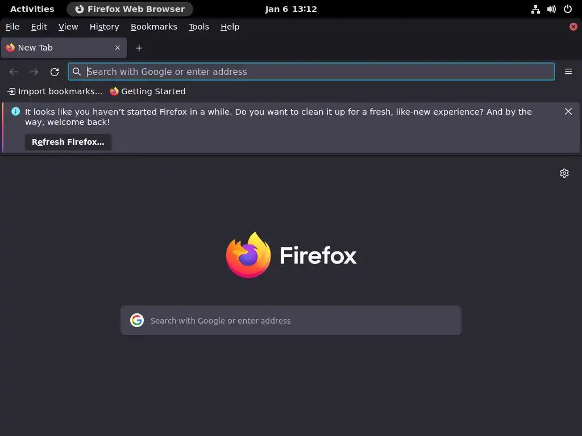Open the Tools menu
Viewport: 582px width, 436px height.
coord(198,27)
